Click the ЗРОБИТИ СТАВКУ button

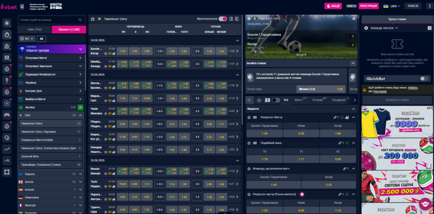click(398, 100)
